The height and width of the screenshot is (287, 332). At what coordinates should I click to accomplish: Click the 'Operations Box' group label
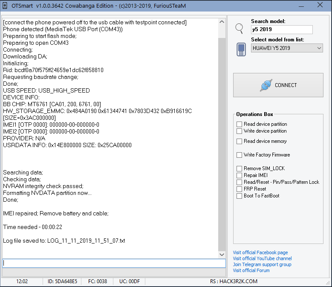pyautogui.click(x=254, y=114)
